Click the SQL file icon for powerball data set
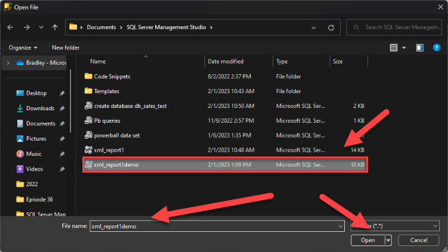448x252 pixels. pyautogui.click(x=88, y=135)
